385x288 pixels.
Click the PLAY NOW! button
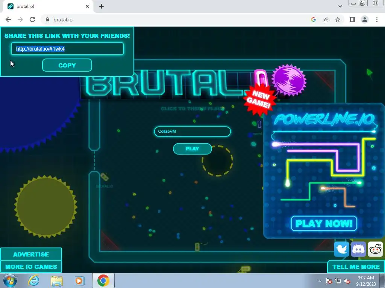pyautogui.click(x=324, y=223)
